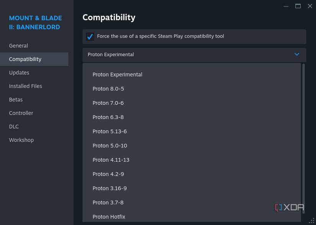Open the Compatibility sidebar tab
Screen dimensions: 316x225
25,59
